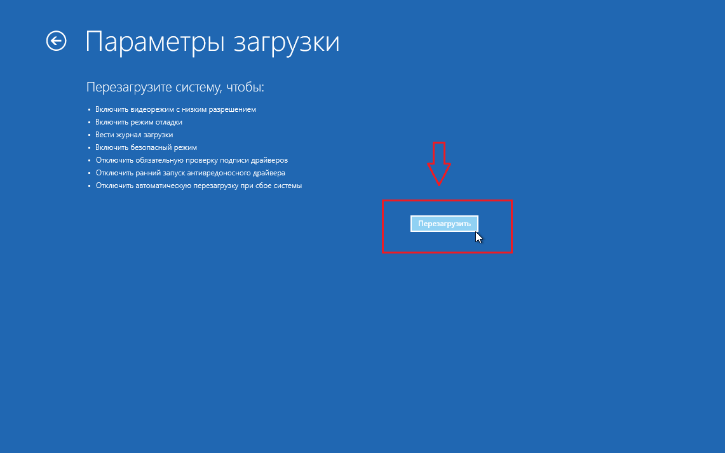Click the mouse pointer icon beside Перезагрузить
This screenshot has height=453, width=725.
point(479,238)
